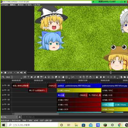Click the undo arrow icon
128x128 pixels.
73,77
